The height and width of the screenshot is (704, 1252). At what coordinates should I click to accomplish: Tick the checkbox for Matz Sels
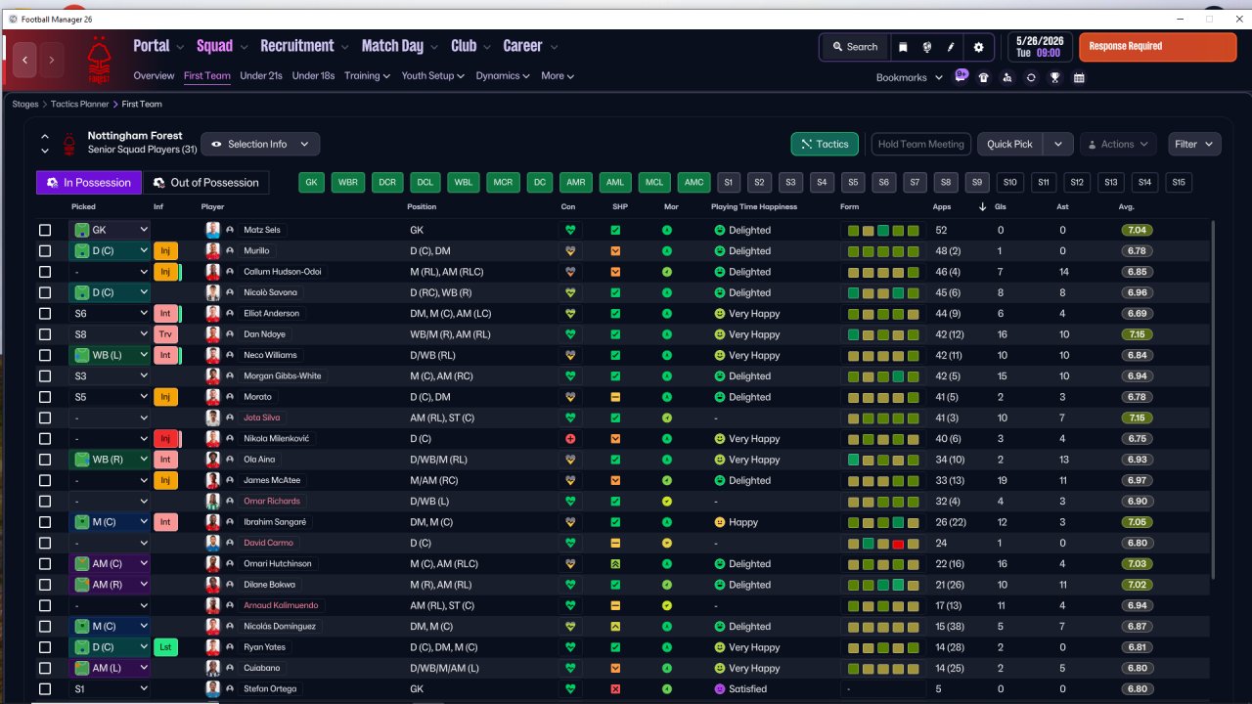coord(45,231)
